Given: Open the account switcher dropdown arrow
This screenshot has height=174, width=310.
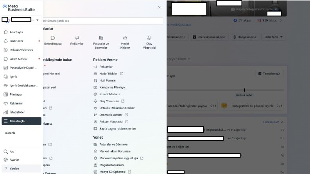Looking at the screenshot, I should click(38, 20).
